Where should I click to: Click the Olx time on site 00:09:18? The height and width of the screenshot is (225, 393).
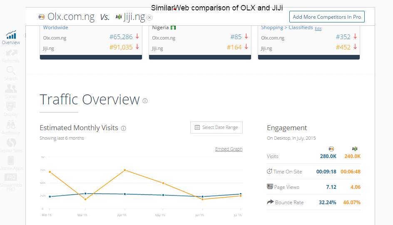click(326, 172)
